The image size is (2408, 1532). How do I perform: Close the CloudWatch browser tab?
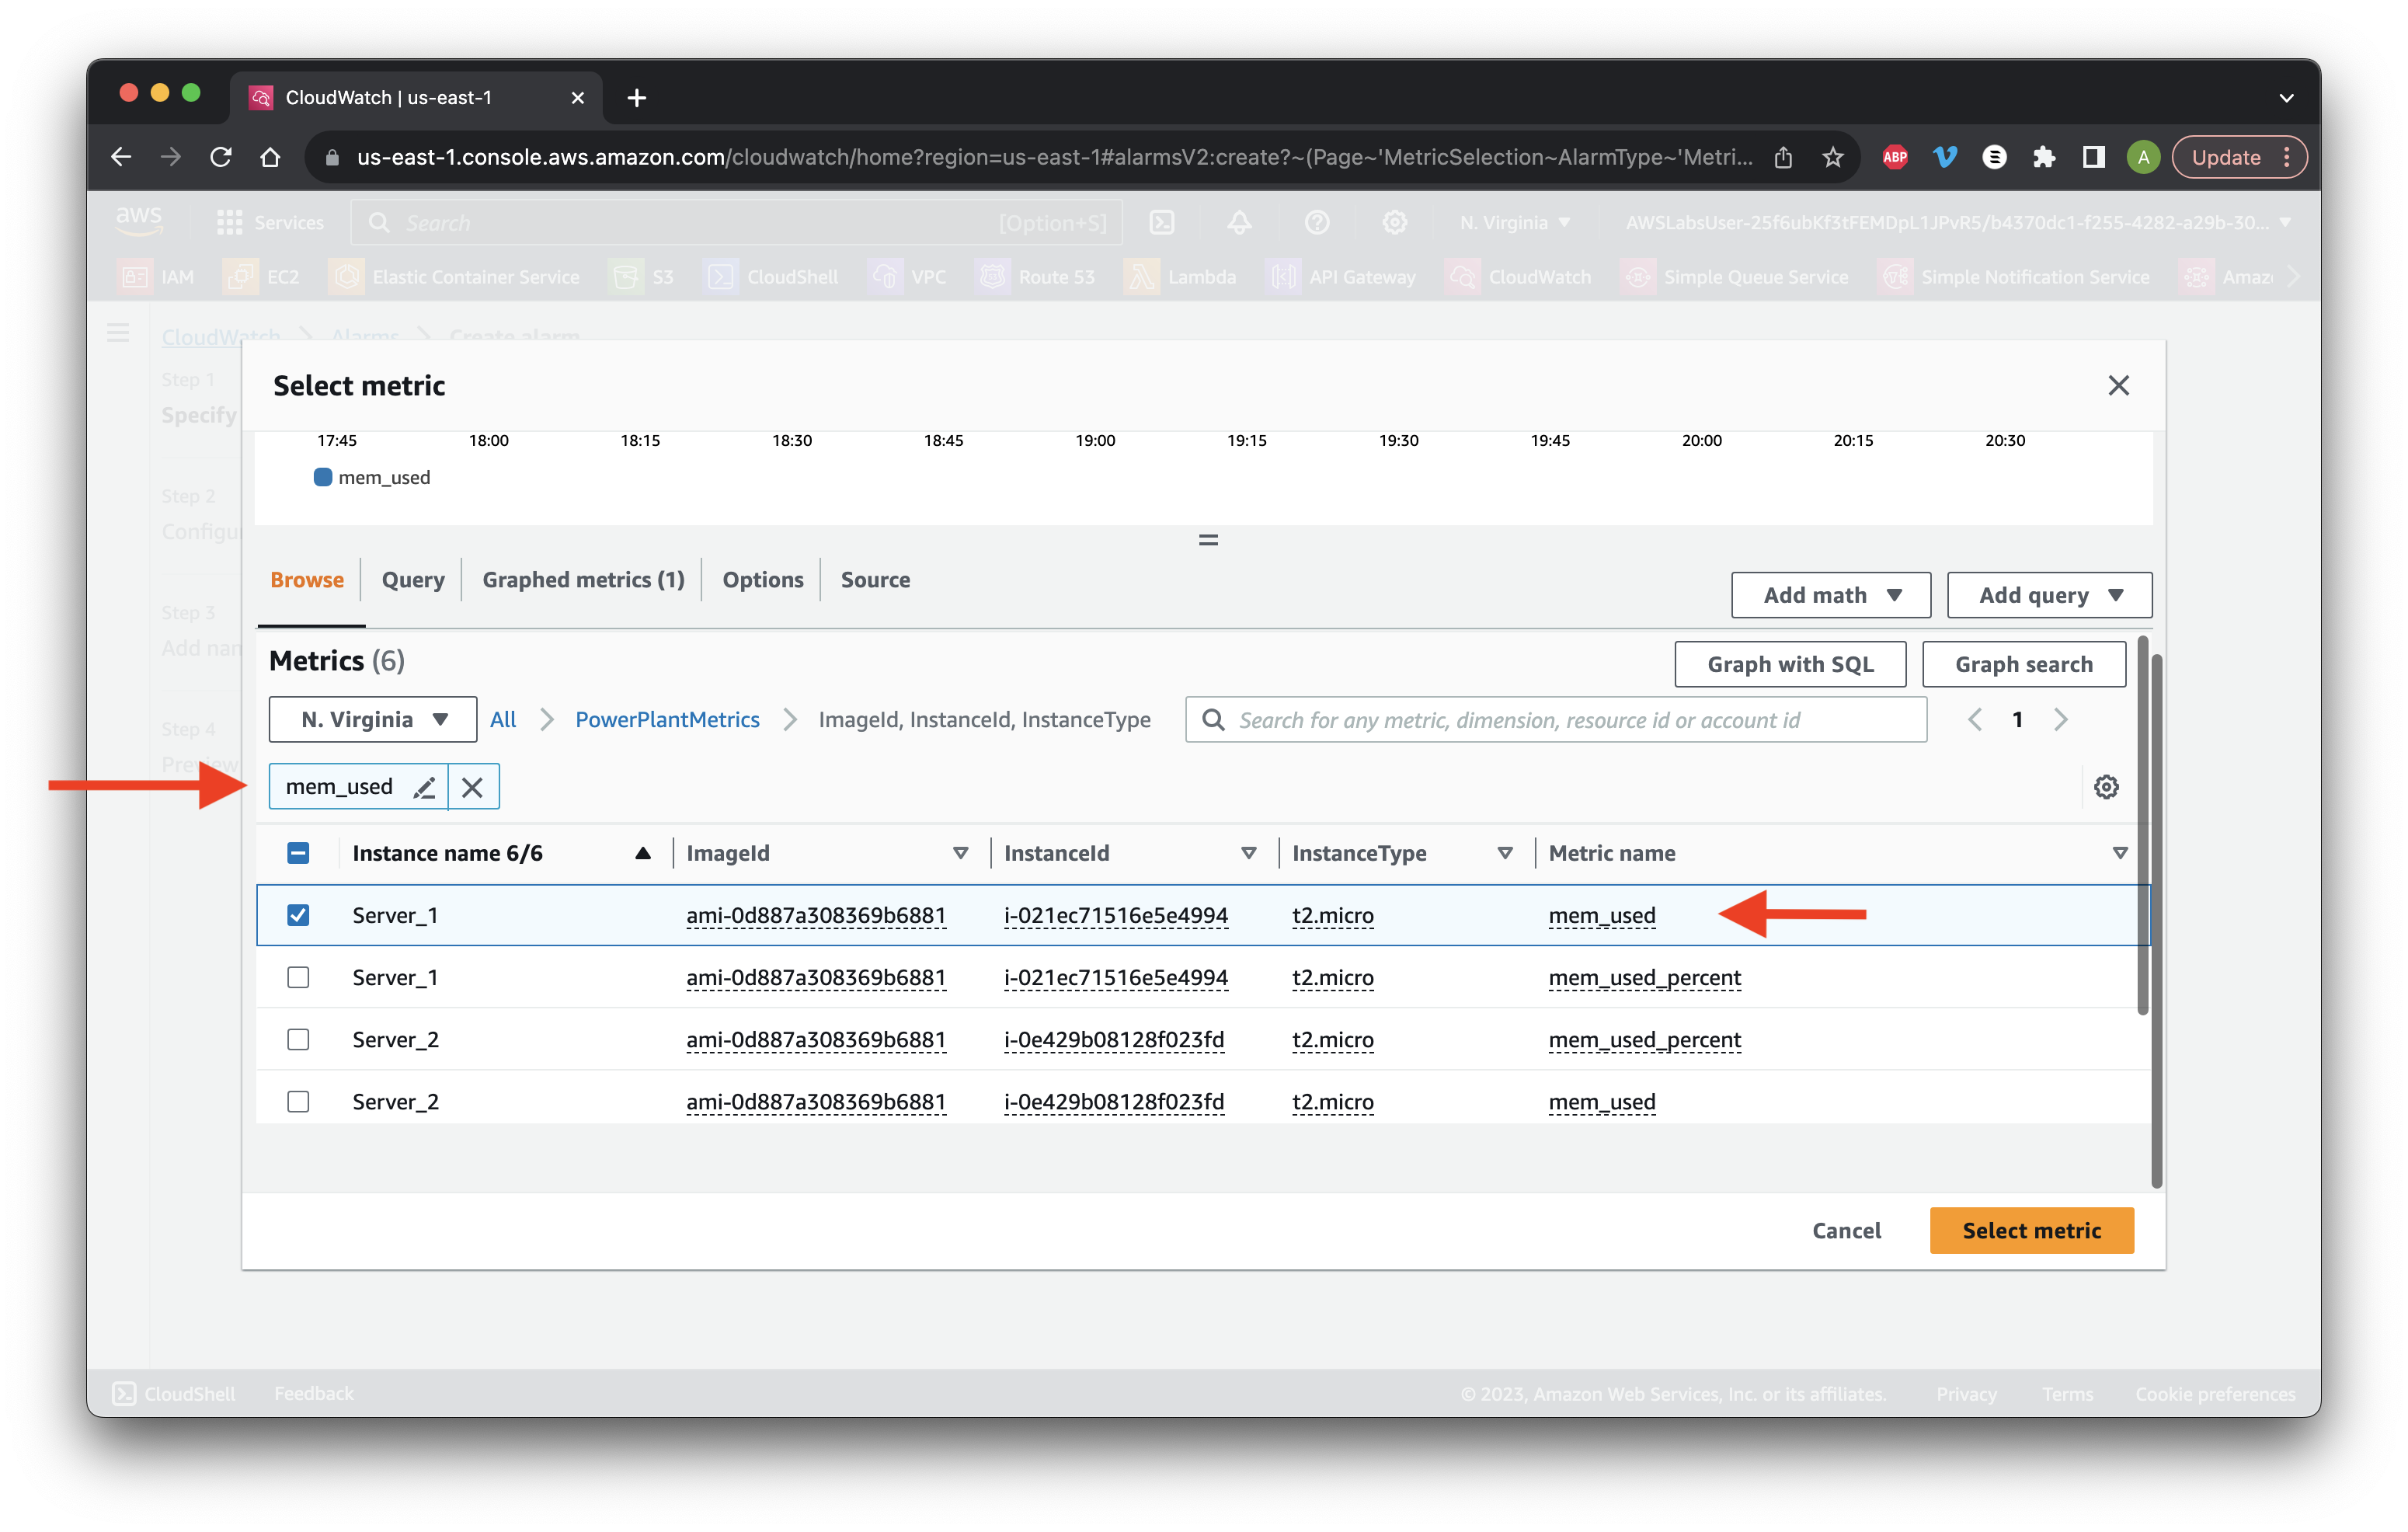(577, 97)
